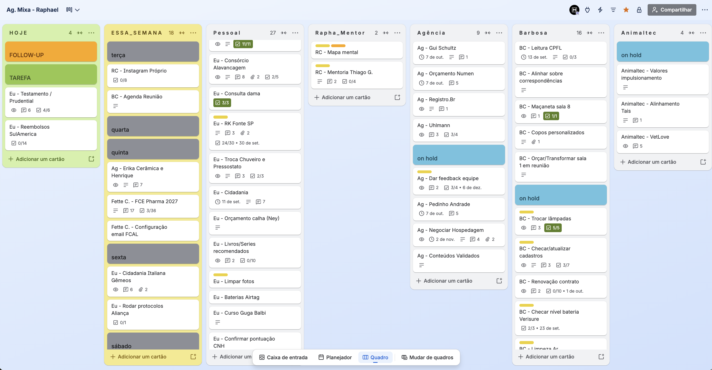Switch to Planejador tab
The image size is (712, 370).
(x=335, y=357)
